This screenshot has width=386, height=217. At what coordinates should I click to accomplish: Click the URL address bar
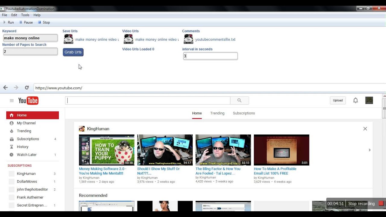[210, 88]
